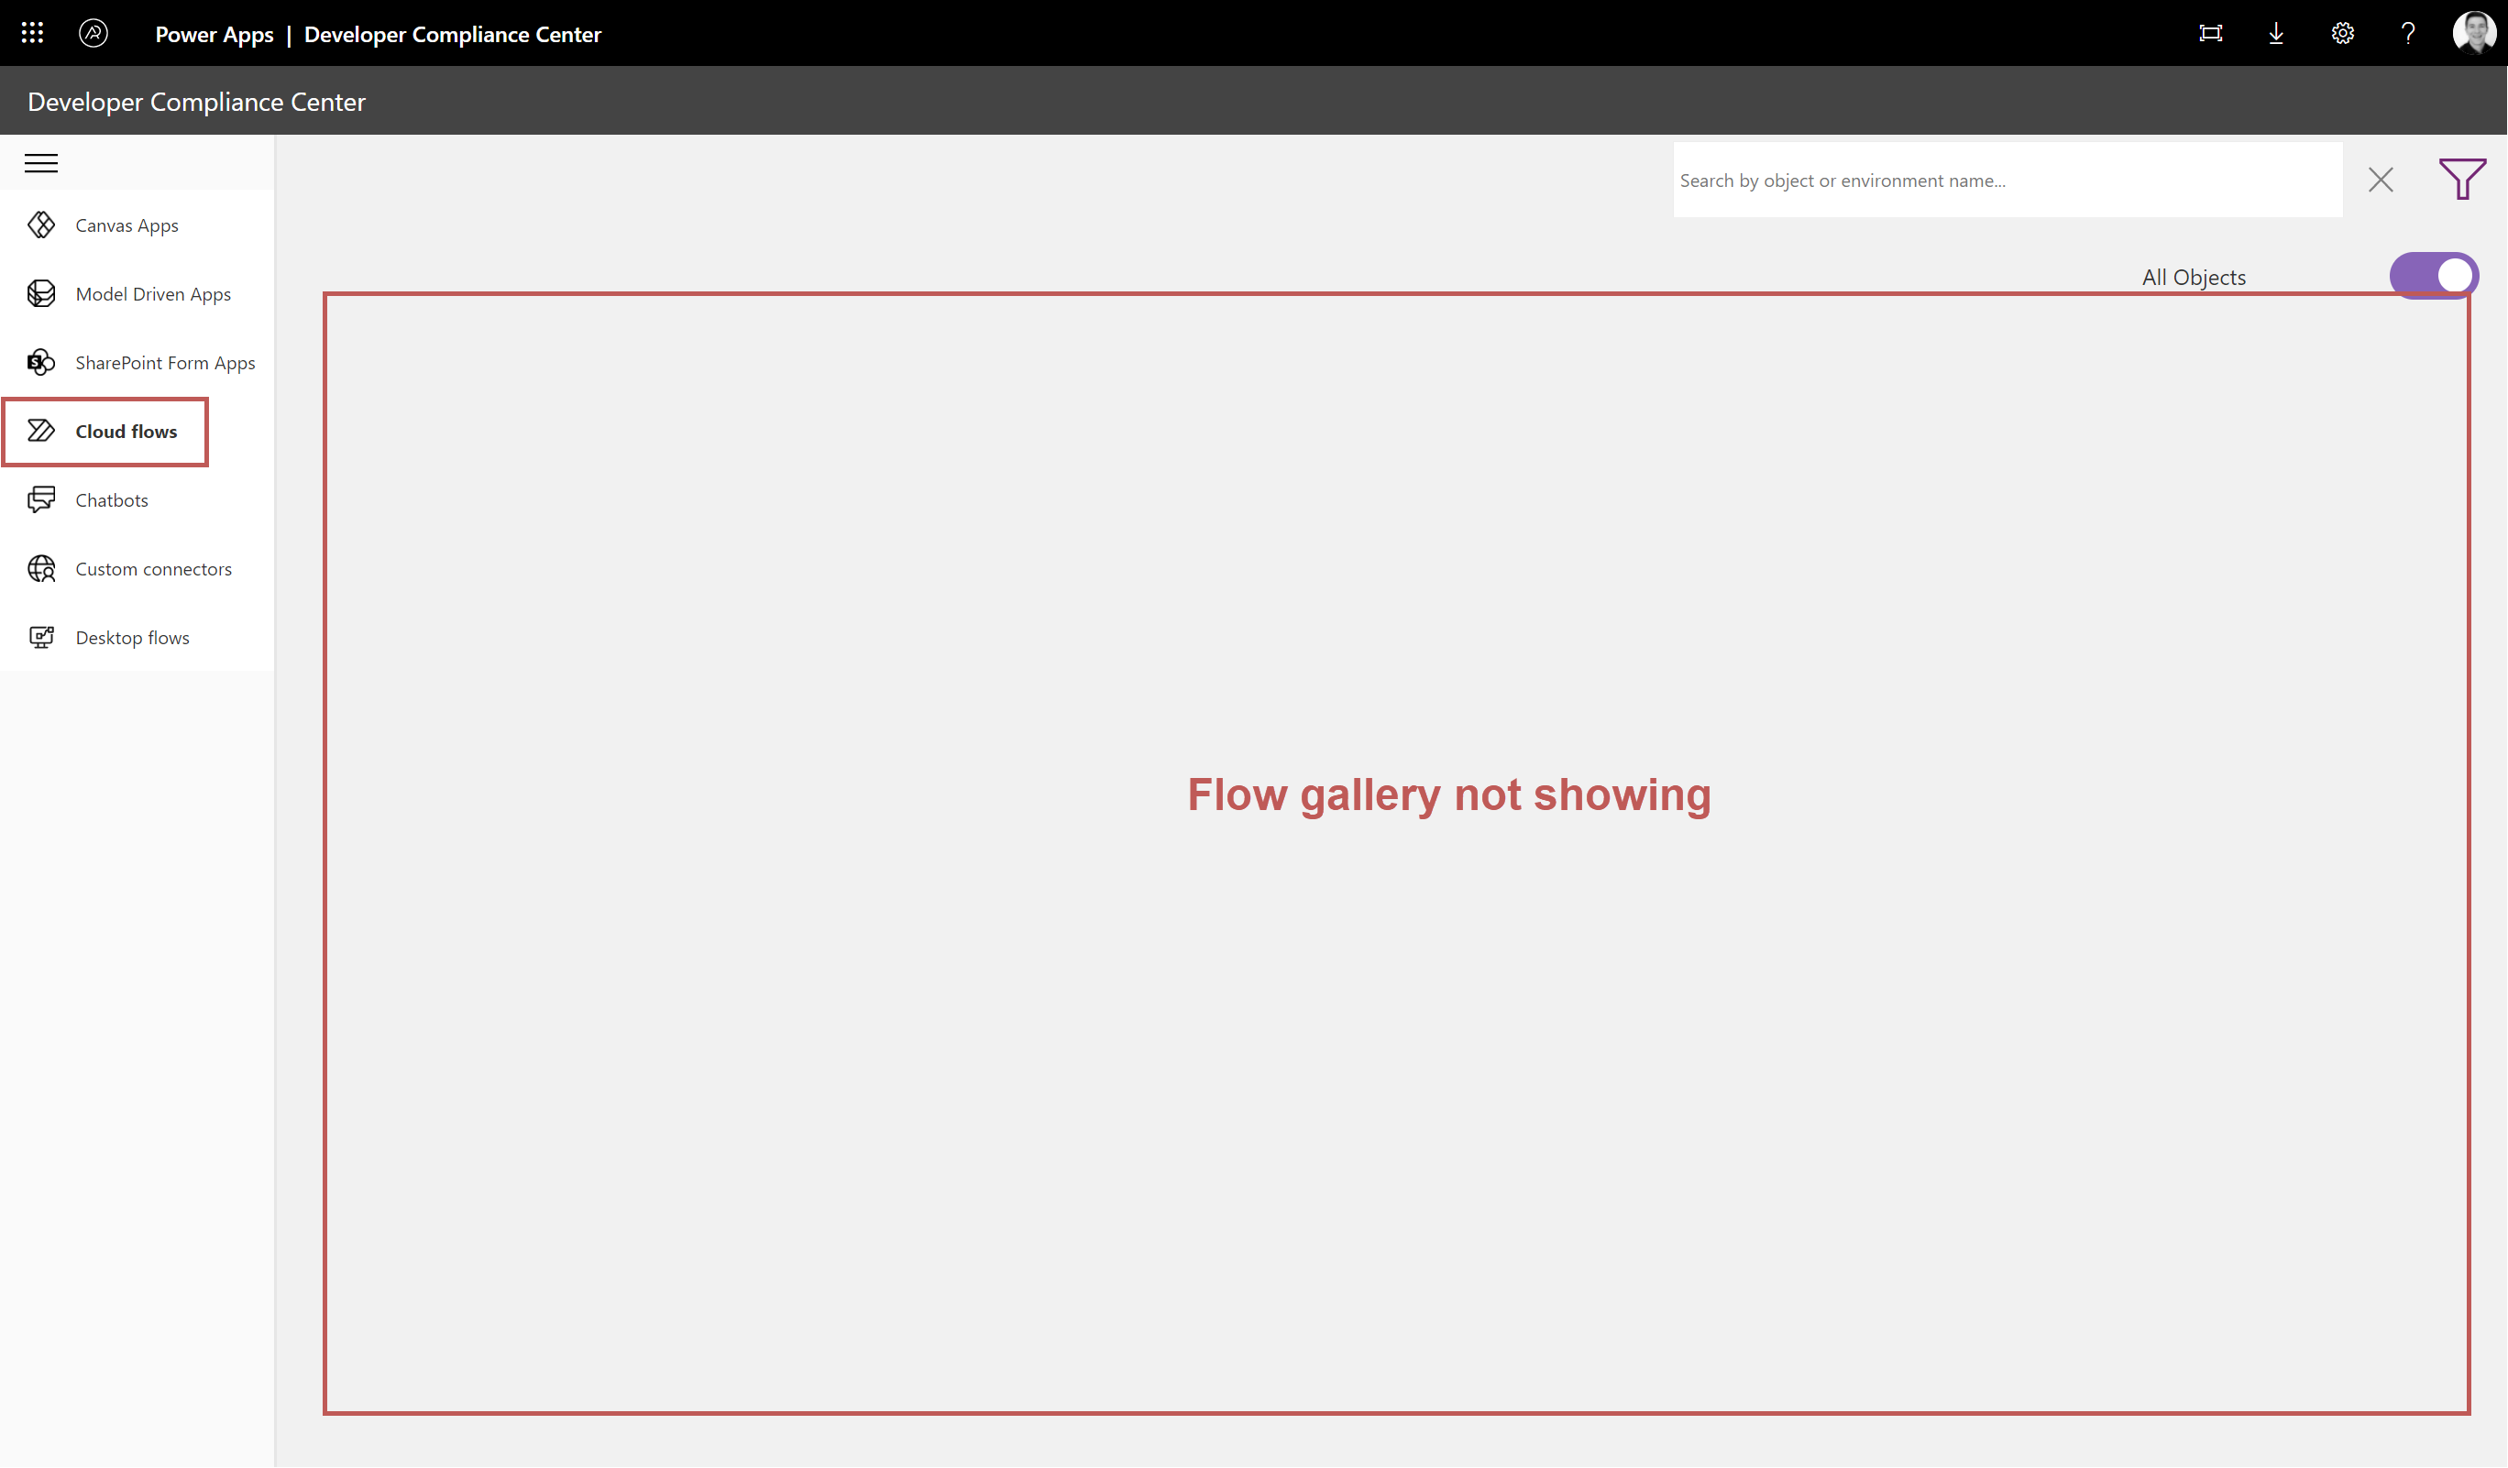Open the Custom connectors section
The image size is (2508, 1468).
(x=152, y=568)
